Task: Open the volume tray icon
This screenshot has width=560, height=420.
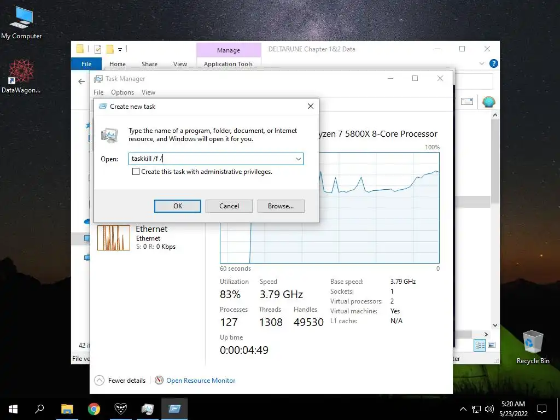Action: (489, 409)
